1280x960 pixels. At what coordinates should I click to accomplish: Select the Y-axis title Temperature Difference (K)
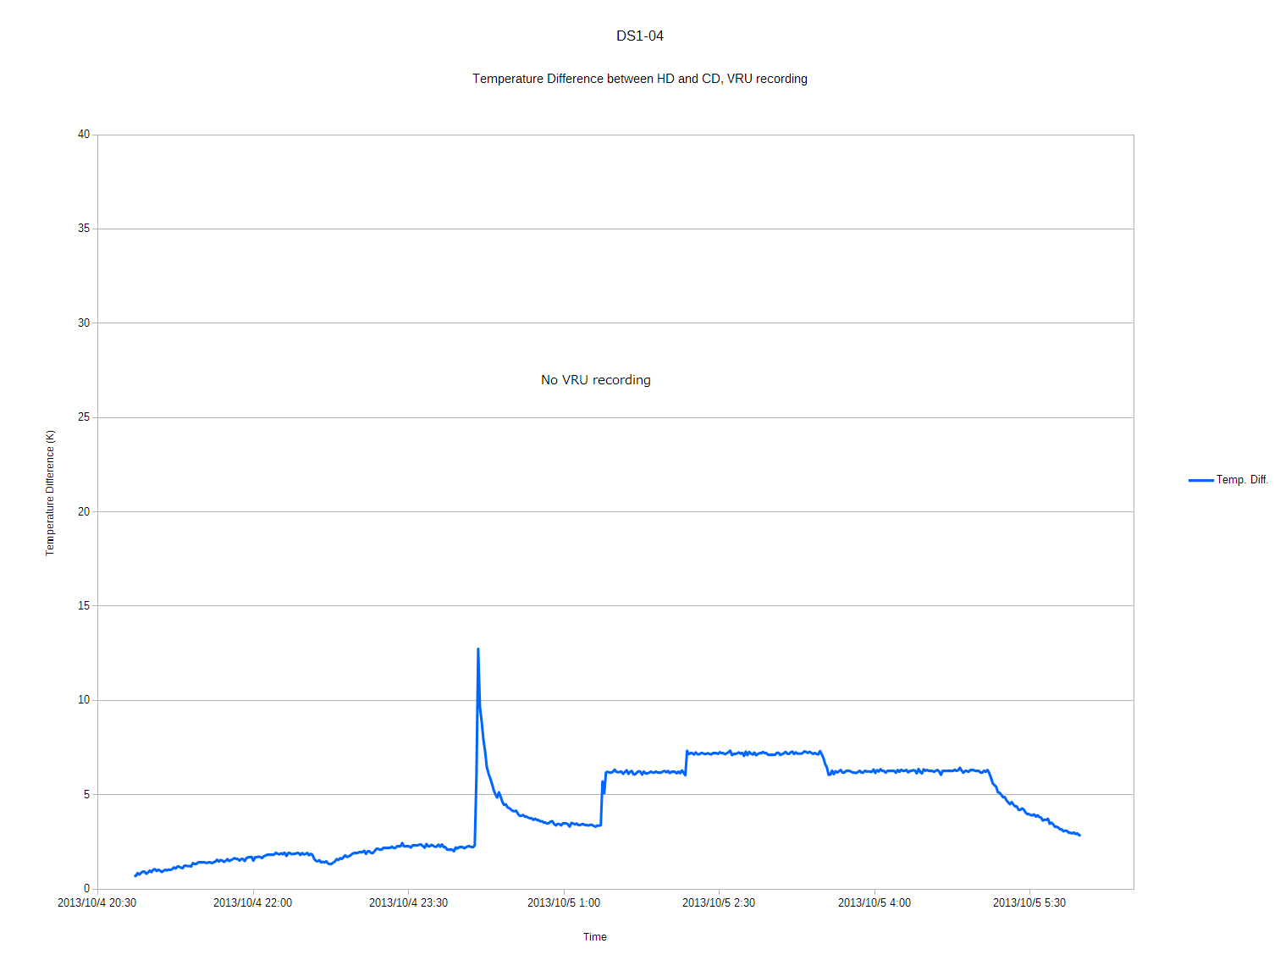point(50,493)
